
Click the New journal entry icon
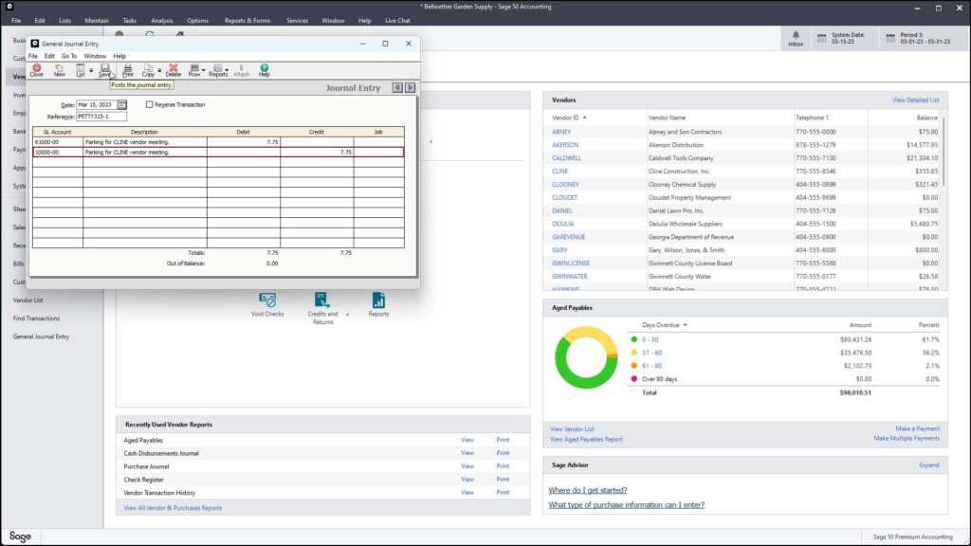tap(59, 70)
